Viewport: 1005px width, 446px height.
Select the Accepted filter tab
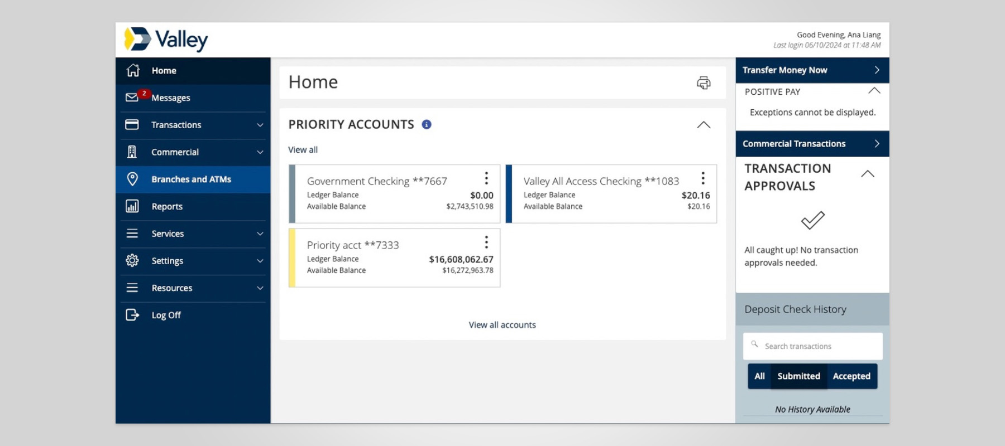pyautogui.click(x=852, y=376)
